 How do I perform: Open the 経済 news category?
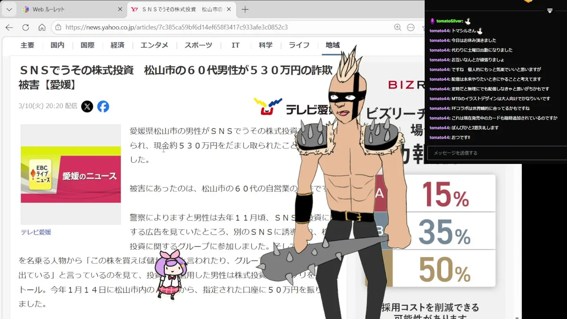click(118, 45)
